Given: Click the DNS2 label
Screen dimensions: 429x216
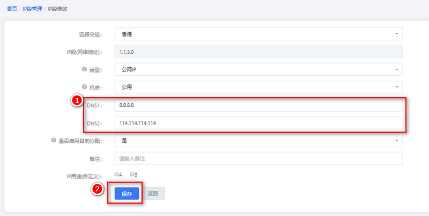Looking at the screenshot, I should pyautogui.click(x=94, y=124).
